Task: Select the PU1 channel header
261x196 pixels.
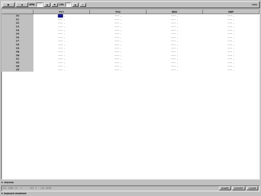Action: pos(61,12)
